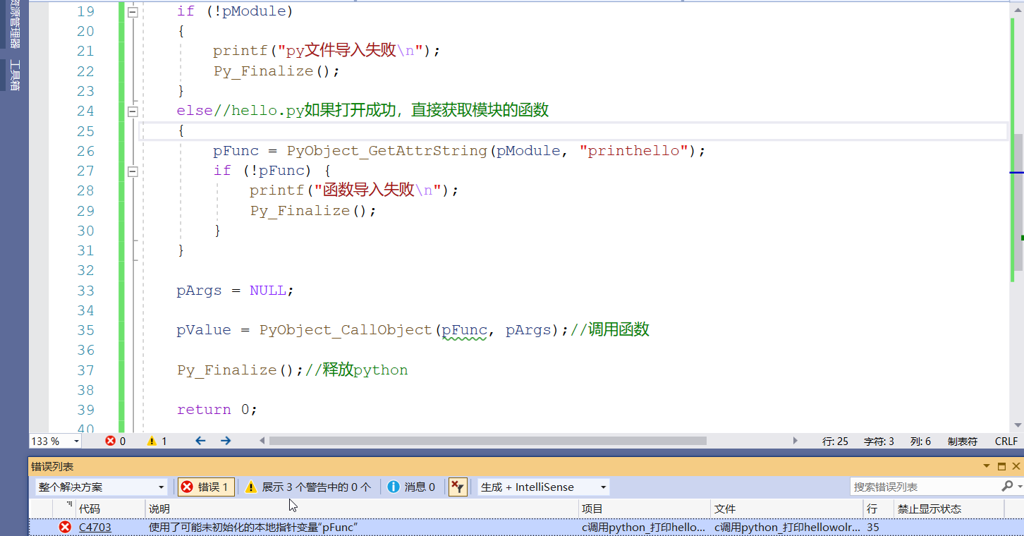This screenshot has height=536, width=1024.
Task: Open the 生成 + IntelliSense dropdown
Action: 543,487
